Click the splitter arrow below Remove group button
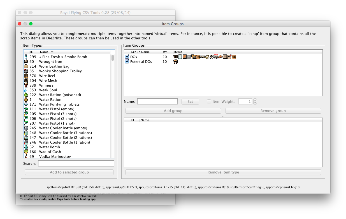The image size is (346, 219). tap(223, 116)
